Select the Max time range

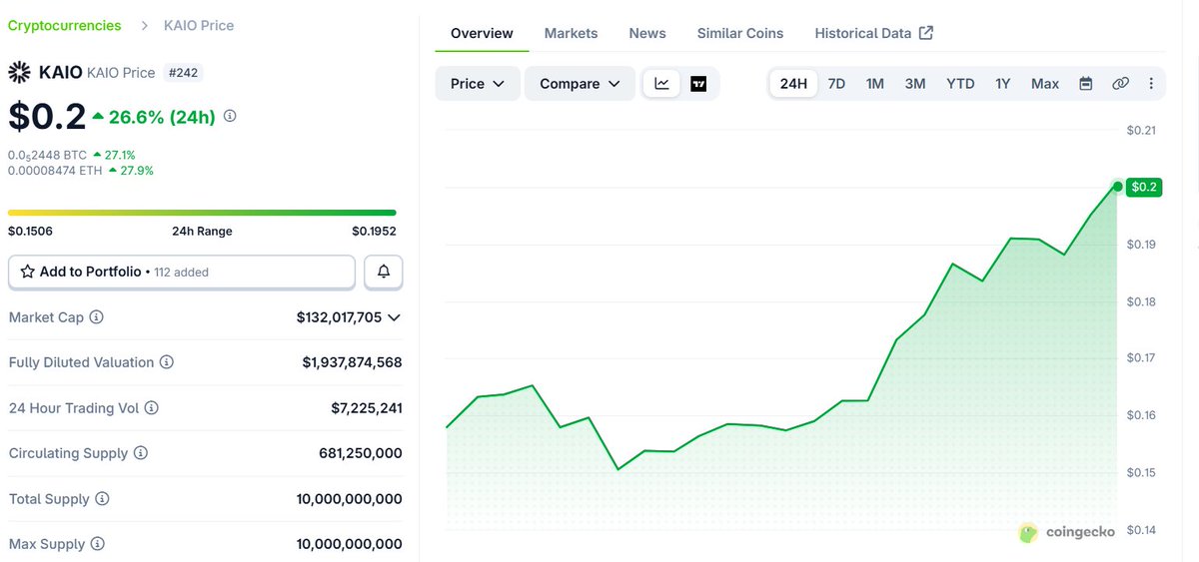pyautogui.click(x=1045, y=84)
